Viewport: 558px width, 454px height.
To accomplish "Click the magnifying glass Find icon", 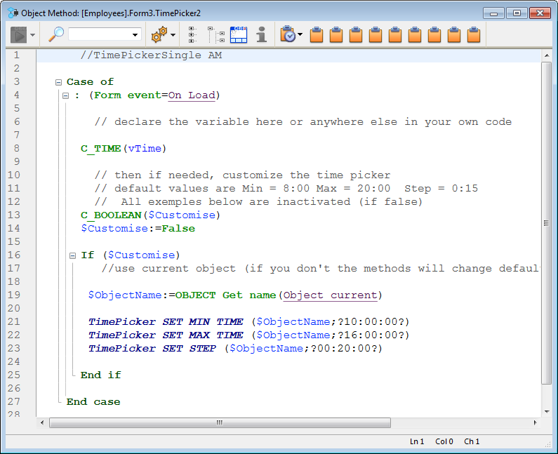I will click(x=55, y=34).
